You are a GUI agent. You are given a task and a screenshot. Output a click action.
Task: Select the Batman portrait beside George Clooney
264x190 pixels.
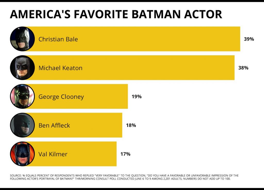(22, 97)
